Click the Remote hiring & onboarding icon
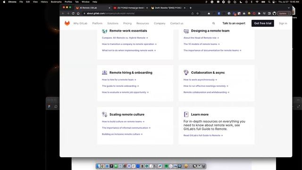 pyautogui.click(x=104, y=72)
